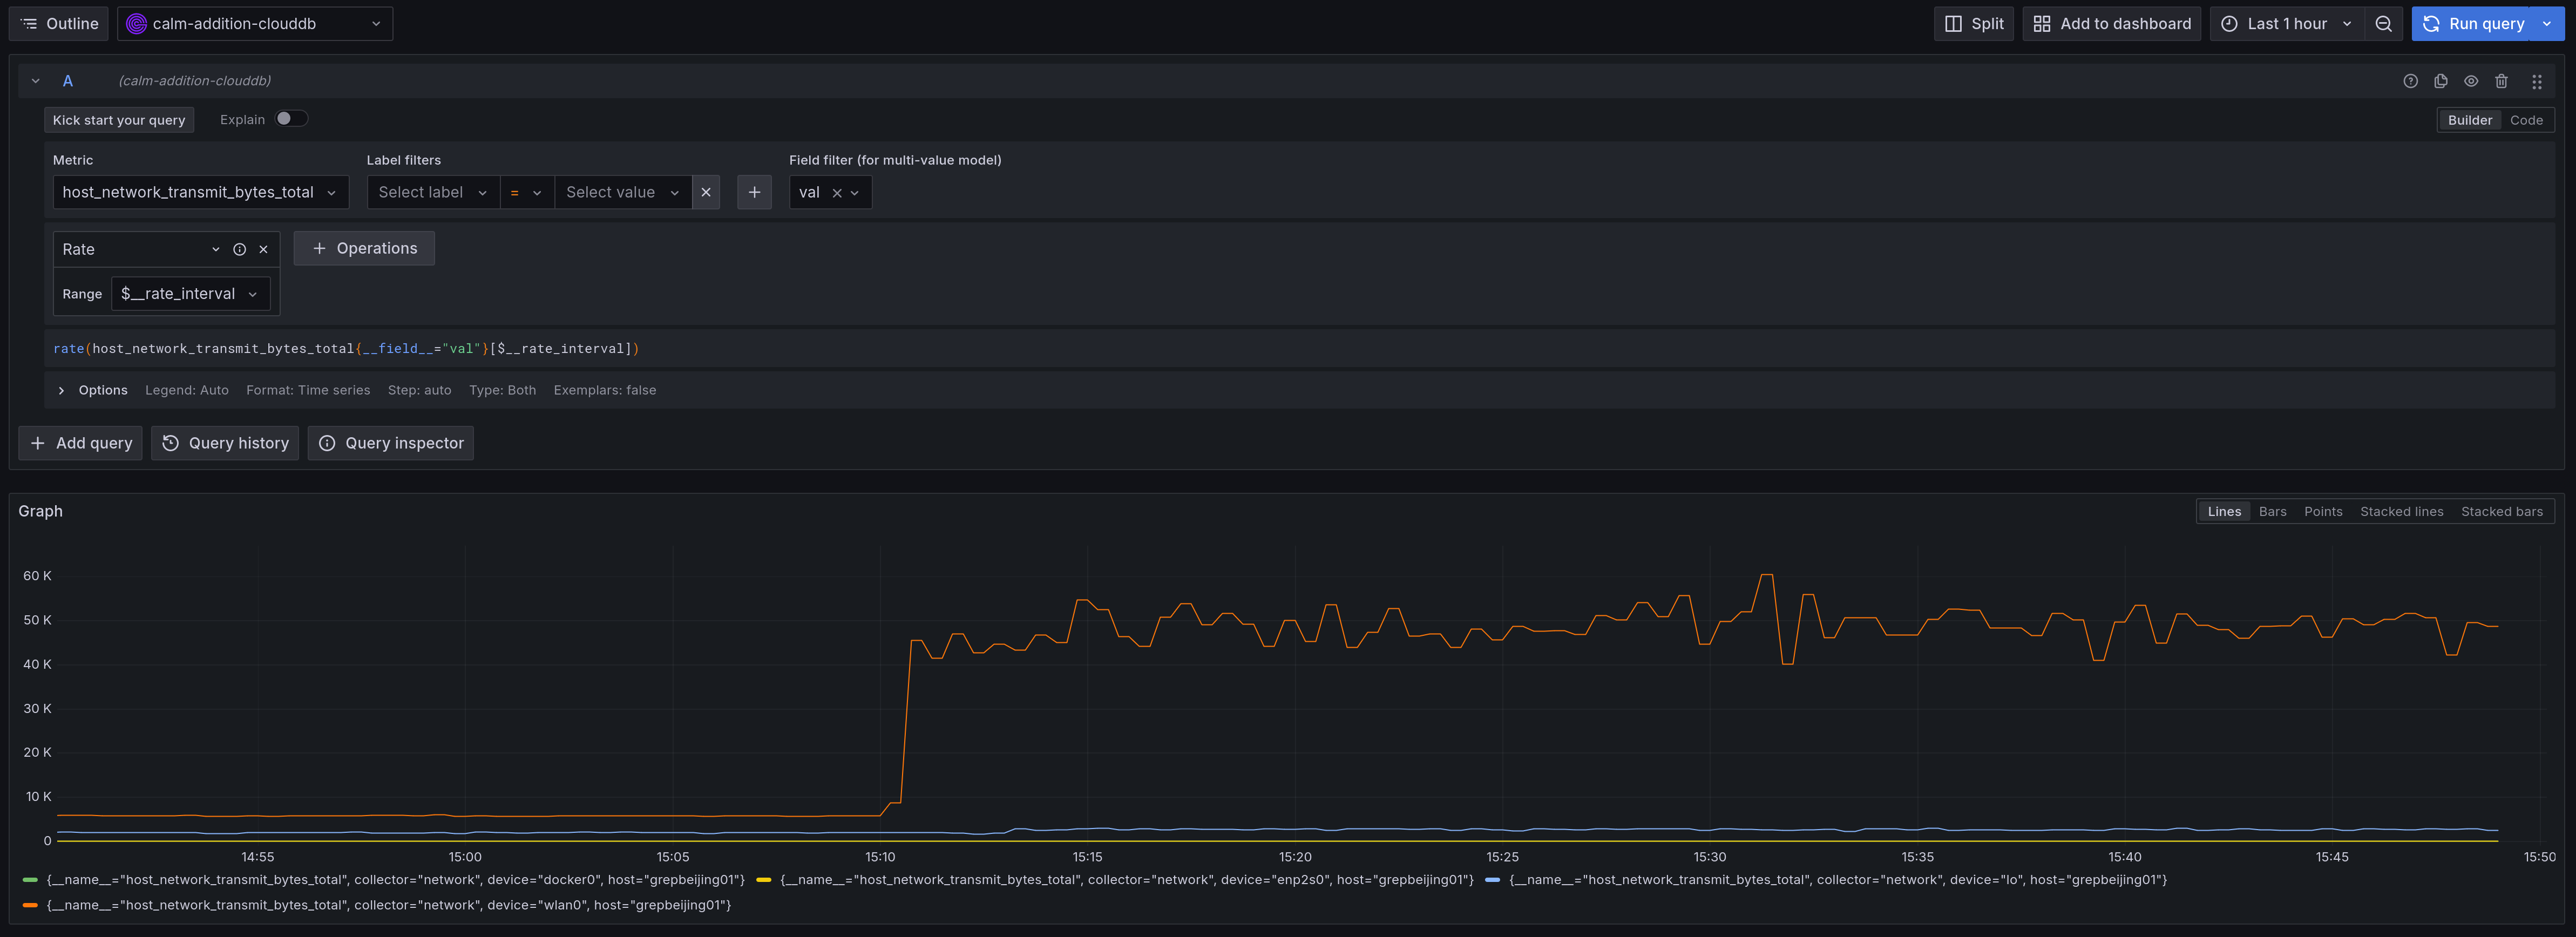Click the Format: Time series option text
This screenshot has height=937, width=2576.
point(308,391)
